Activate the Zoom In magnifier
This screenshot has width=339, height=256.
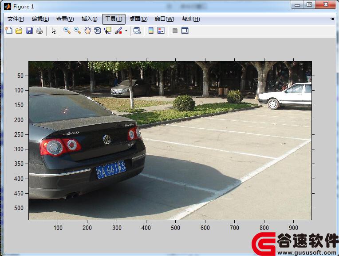click(x=67, y=31)
